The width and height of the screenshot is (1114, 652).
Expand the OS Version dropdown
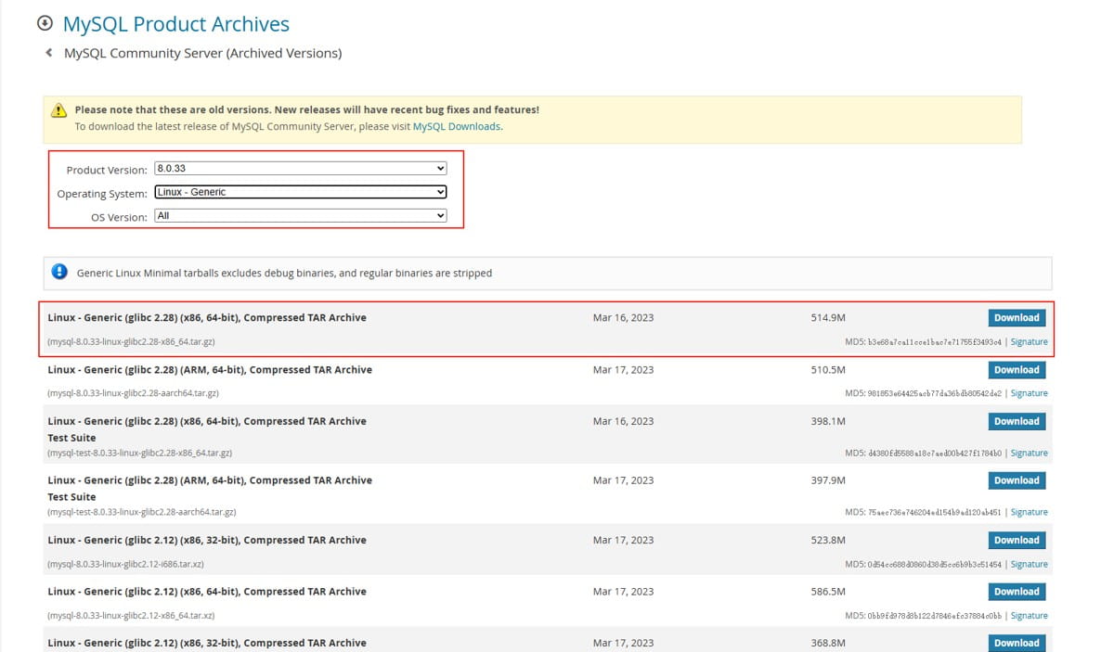(301, 216)
